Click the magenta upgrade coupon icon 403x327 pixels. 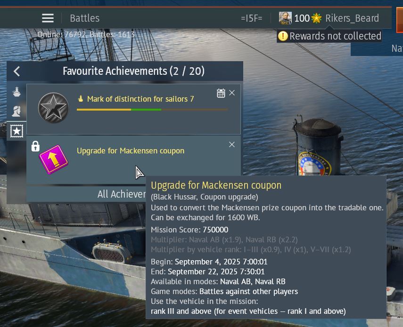click(53, 160)
